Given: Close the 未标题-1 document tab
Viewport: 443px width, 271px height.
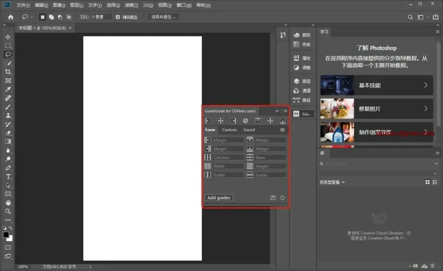Looking at the screenshot, I should coord(70,28).
